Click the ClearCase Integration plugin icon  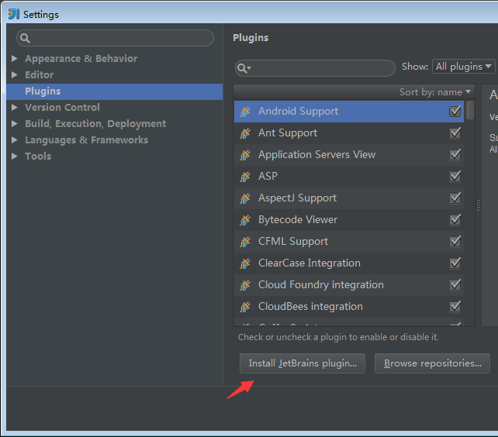245,263
